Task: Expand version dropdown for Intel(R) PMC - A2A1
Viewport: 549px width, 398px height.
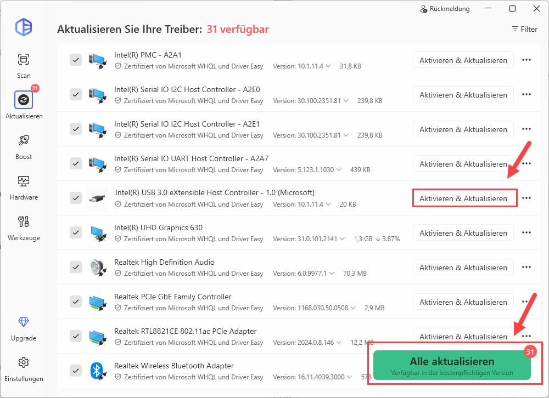Action: (x=328, y=66)
